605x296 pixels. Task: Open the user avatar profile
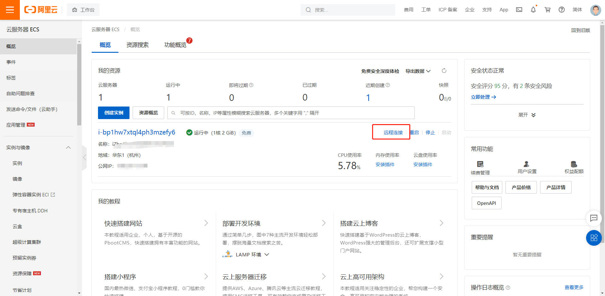596,10
